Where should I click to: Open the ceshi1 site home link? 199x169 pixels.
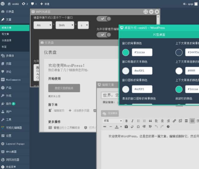click(13, 4)
